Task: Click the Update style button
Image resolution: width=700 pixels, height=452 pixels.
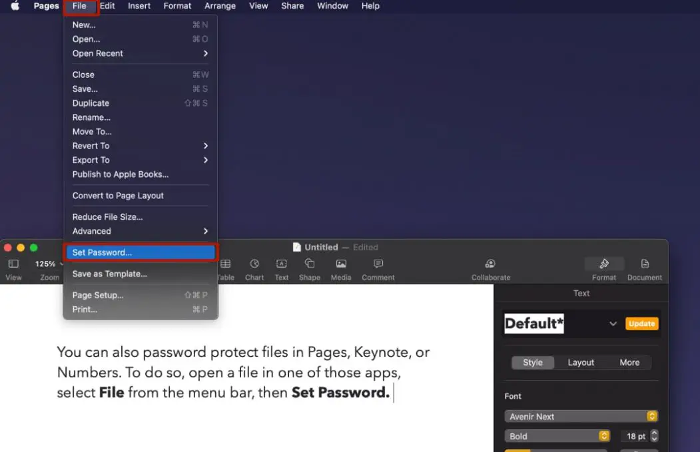Action: 641,324
